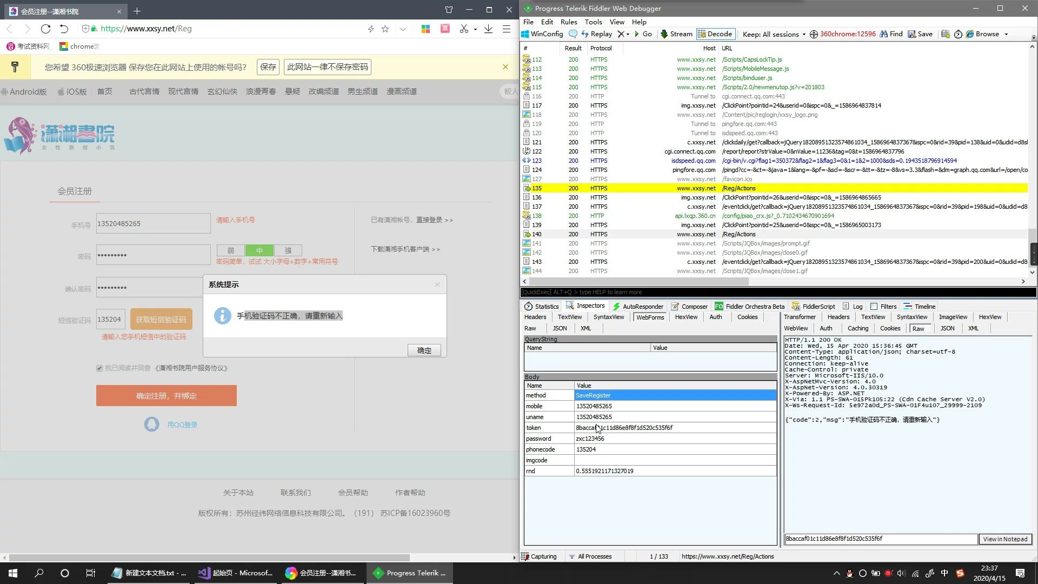This screenshot has height=584, width=1038.
Task: Enable the Filters tab checkbox
Action: coord(874,306)
